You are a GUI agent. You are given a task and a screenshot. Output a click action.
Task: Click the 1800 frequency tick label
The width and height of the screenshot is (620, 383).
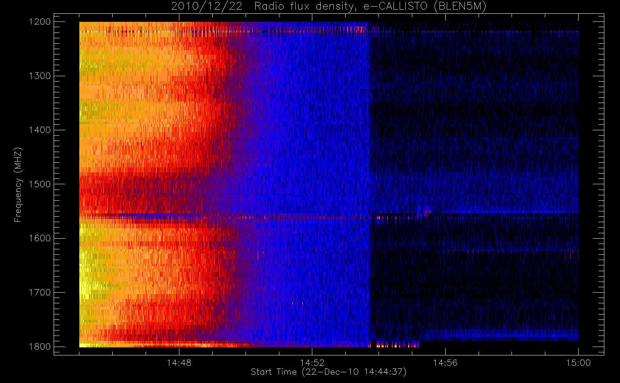(40, 347)
